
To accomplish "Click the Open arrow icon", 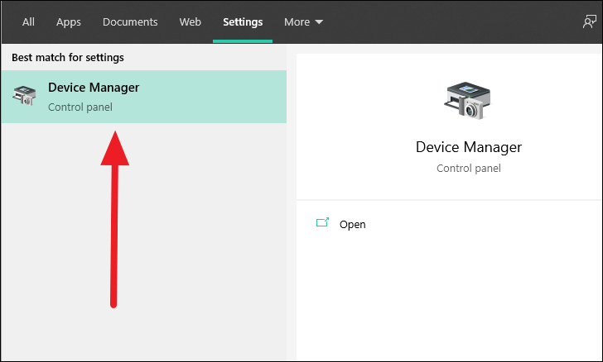I will coord(322,222).
